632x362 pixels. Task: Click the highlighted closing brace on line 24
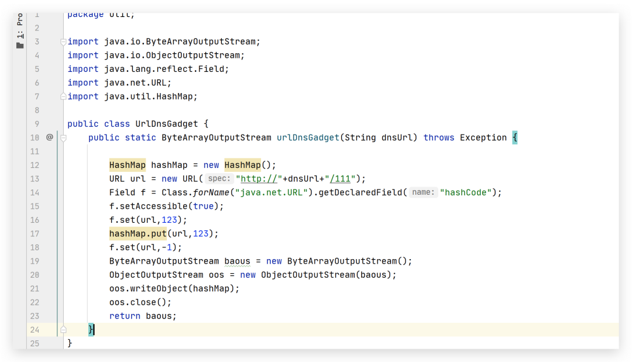(91, 330)
